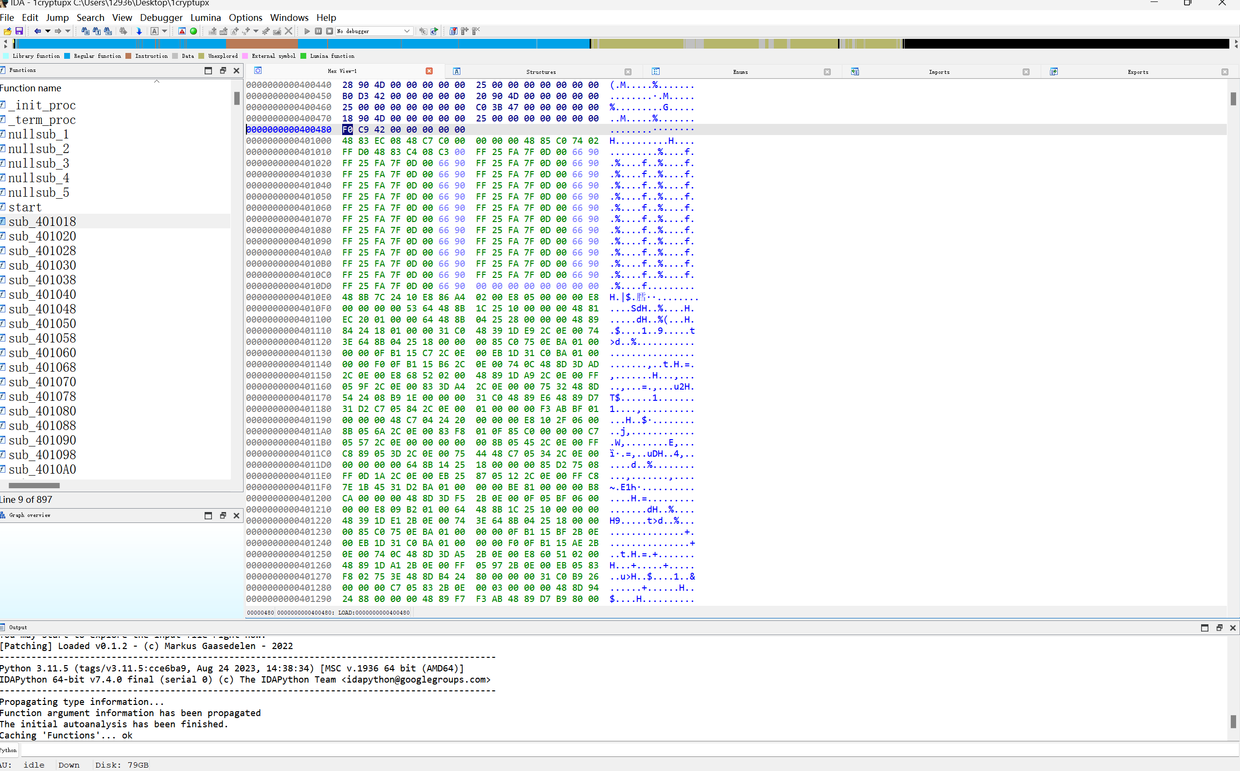Click the green circle toolbar icon

(x=193, y=31)
